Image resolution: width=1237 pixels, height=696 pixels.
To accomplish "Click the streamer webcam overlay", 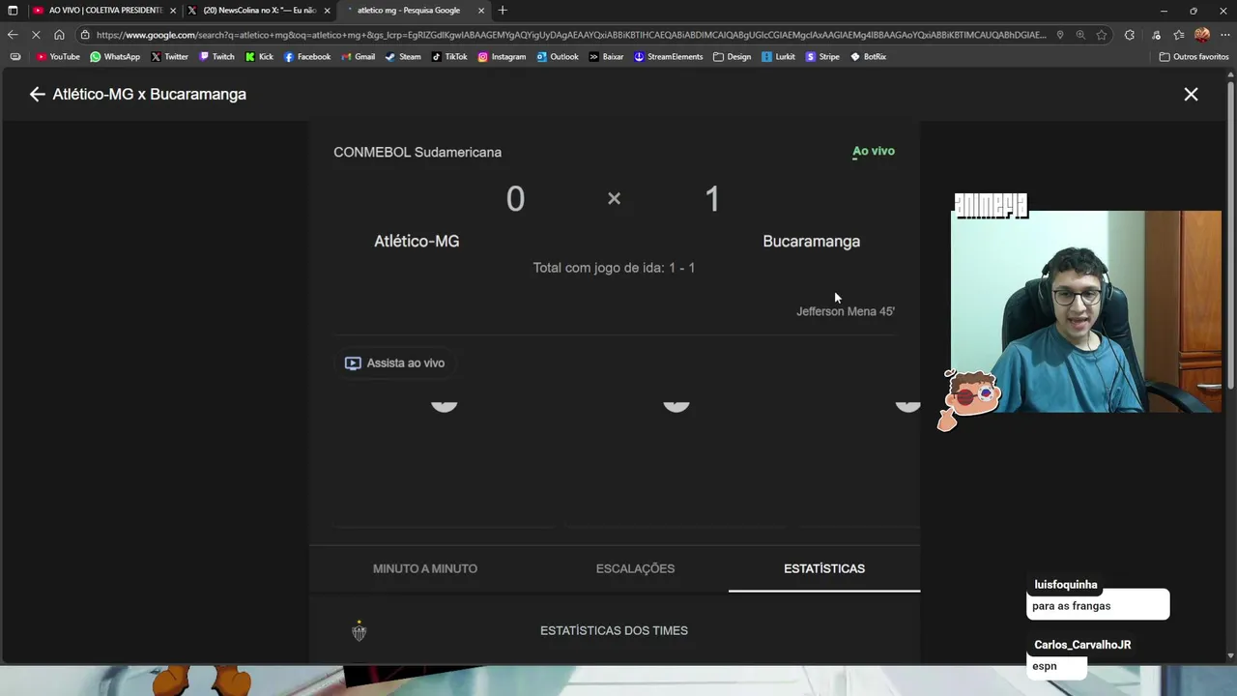I will (x=1086, y=311).
